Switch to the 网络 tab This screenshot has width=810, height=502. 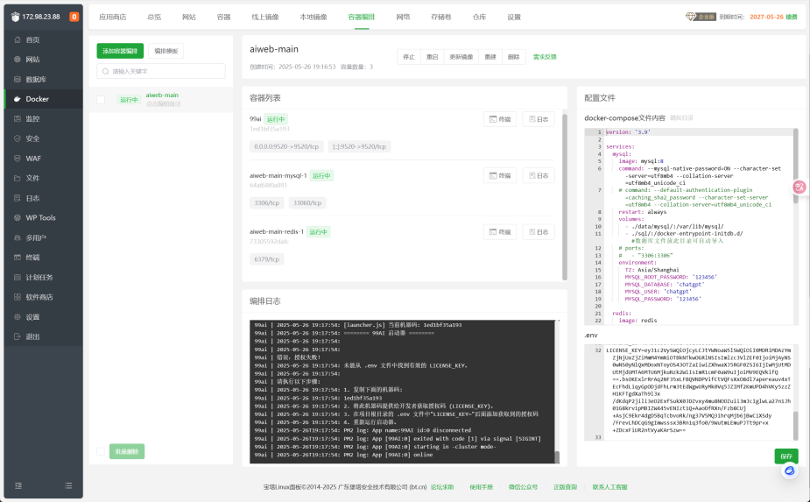point(403,17)
